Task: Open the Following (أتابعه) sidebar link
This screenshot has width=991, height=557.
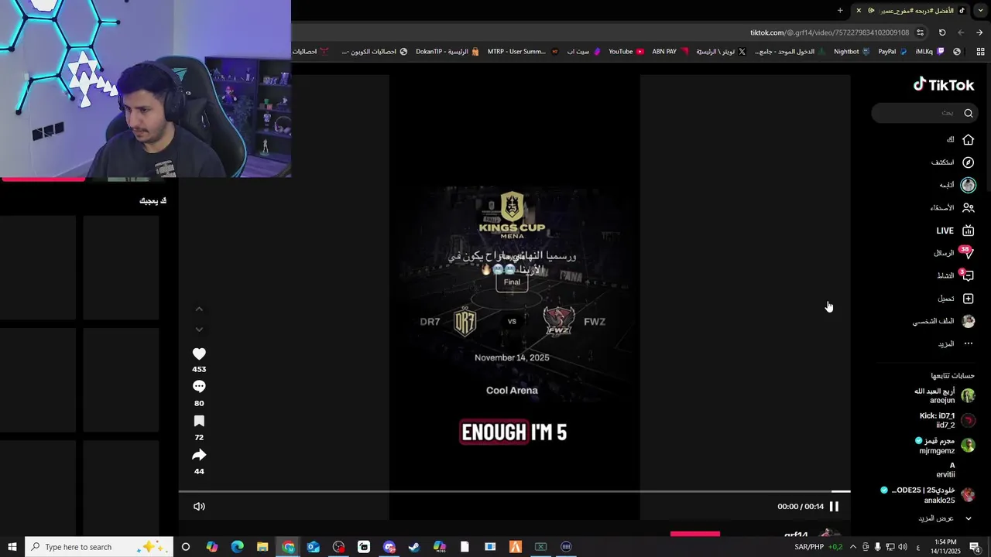Action: click(x=957, y=185)
